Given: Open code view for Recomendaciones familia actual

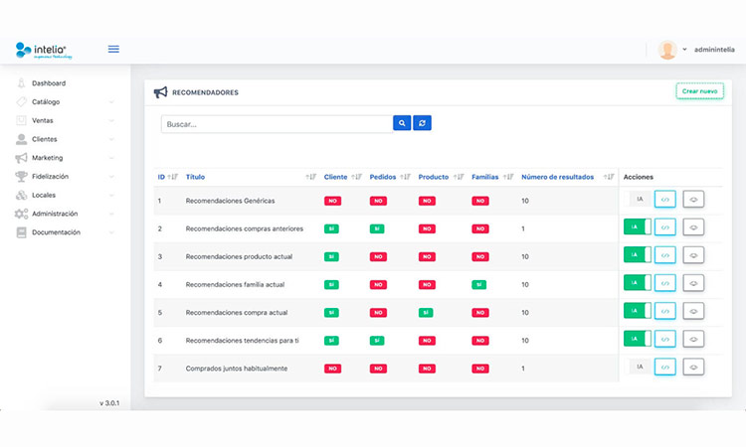Looking at the screenshot, I should point(665,283).
